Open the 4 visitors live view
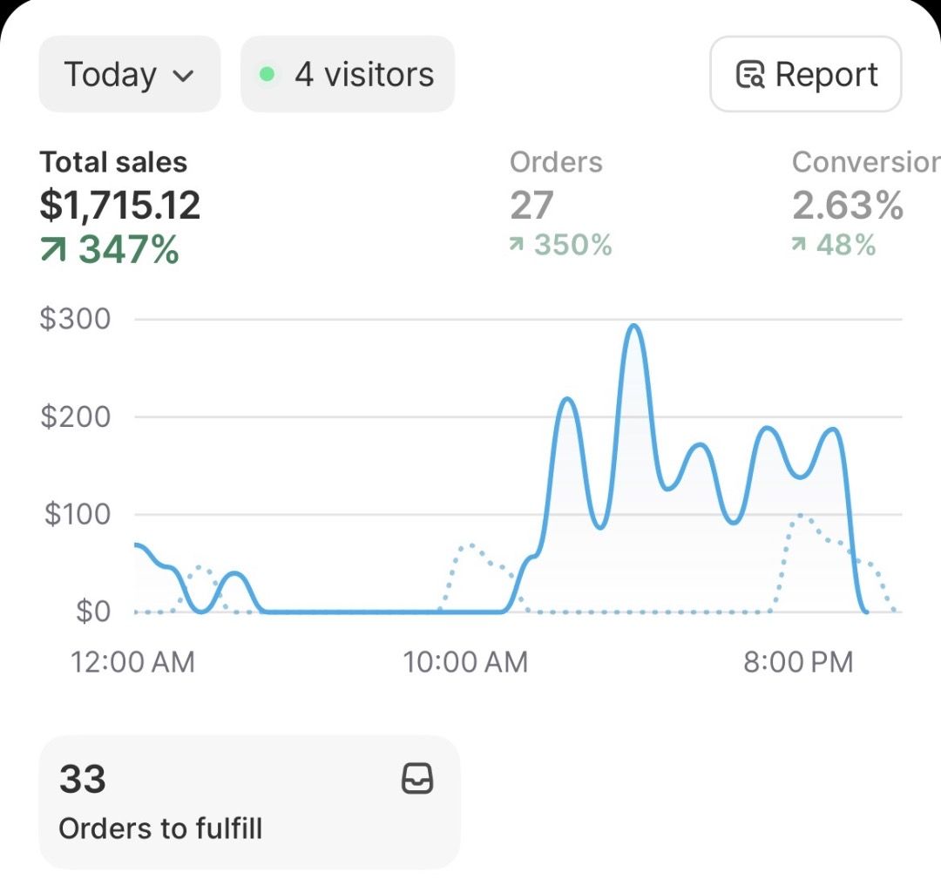 (x=348, y=74)
